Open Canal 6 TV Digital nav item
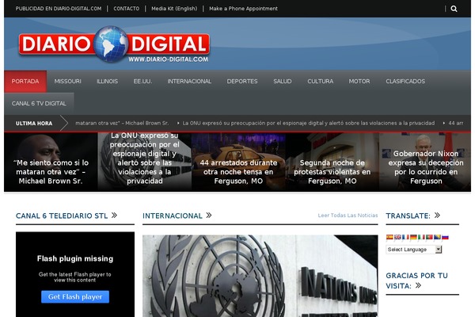475x317 pixels. click(x=39, y=104)
